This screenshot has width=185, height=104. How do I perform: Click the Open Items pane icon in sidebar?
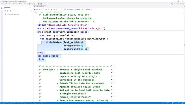[x=1, y=8]
